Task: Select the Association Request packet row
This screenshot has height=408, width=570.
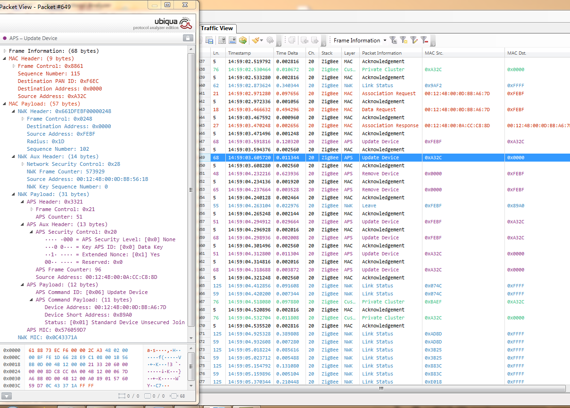Action: (388, 93)
